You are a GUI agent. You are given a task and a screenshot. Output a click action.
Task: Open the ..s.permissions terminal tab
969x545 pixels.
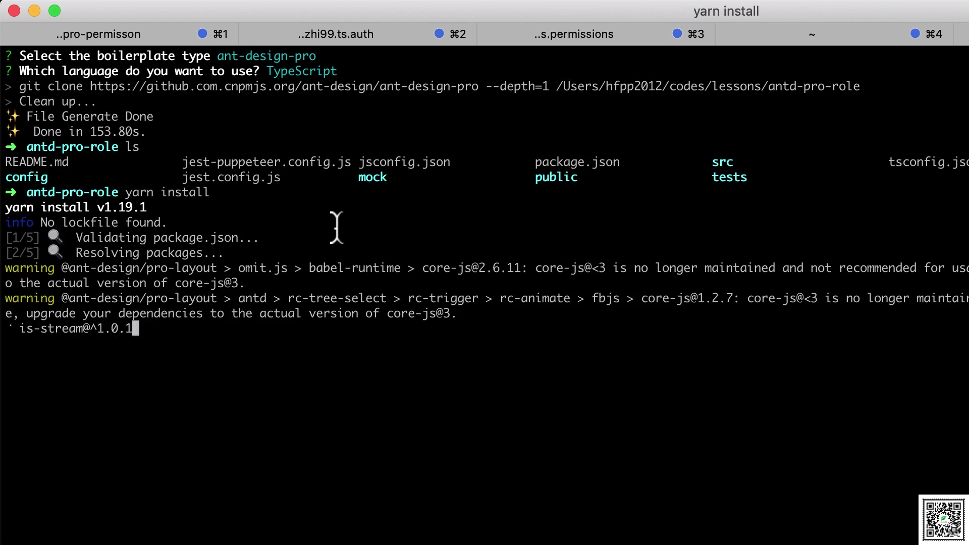[x=574, y=34]
